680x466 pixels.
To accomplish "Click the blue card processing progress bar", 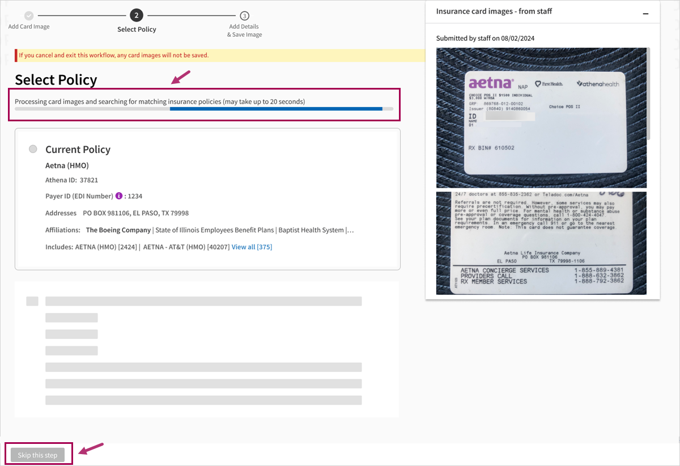I will coord(275,109).
